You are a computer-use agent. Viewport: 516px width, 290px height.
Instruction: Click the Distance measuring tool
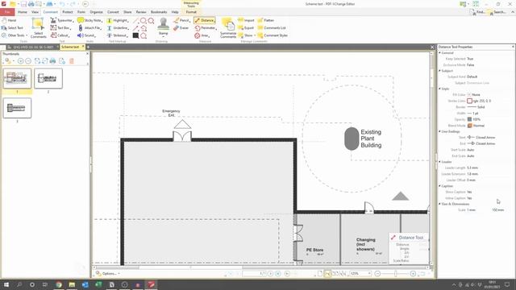pos(205,20)
